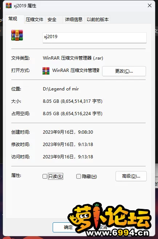
Task: Toggle the 只读(R) read-only checkbox
Action: click(45, 177)
